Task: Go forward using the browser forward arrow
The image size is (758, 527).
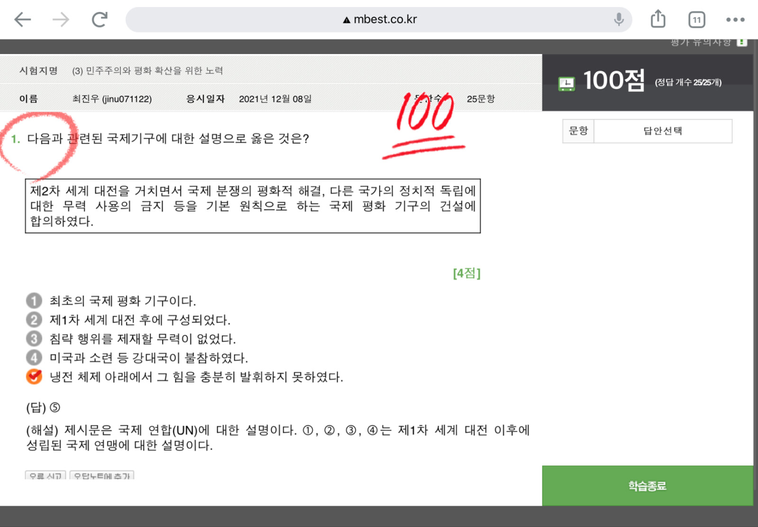Action: pyautogui.click(x=61, y=19)
